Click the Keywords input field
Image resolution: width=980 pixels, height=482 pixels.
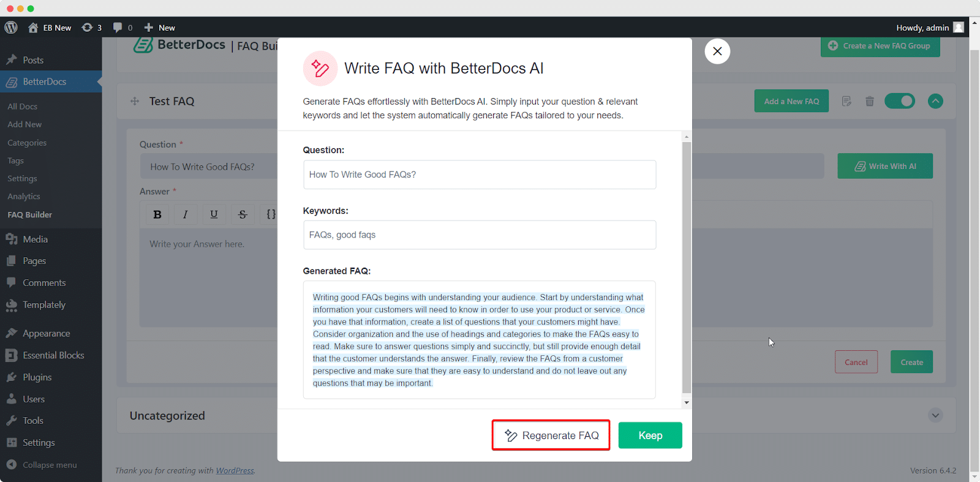click(x=480, y=235)
